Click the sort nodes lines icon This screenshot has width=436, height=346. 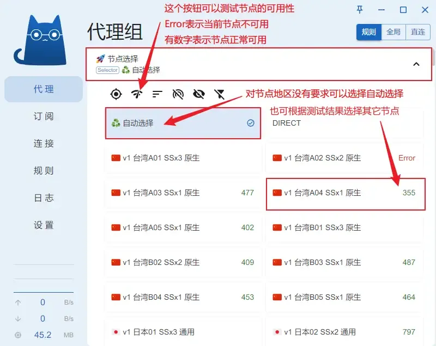(x=158, y=94)
